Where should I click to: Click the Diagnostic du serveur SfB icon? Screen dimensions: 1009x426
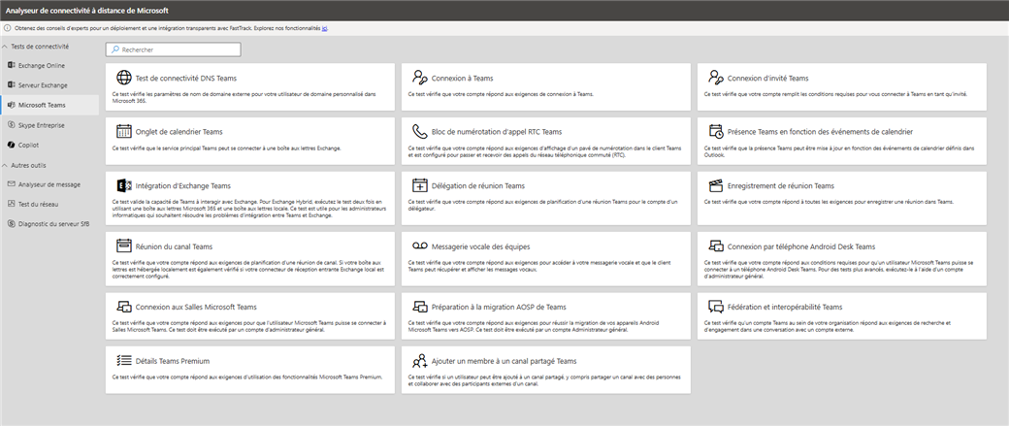(x=11, y=224)
